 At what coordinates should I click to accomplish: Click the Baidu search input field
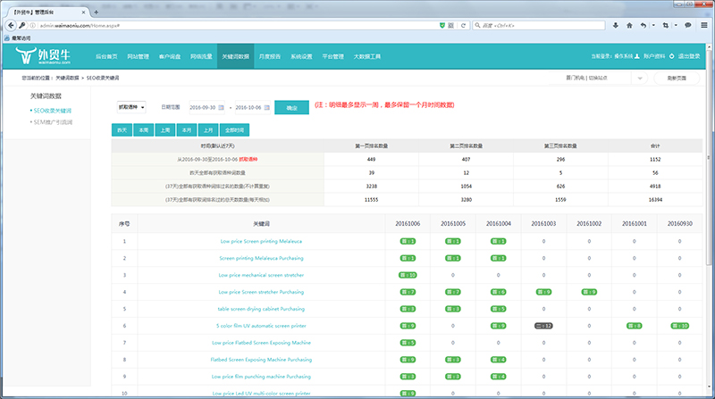pos(541,27)
